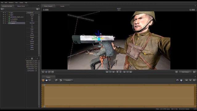Switch to the Element Viewer tab
197x111 pixels.
click(21, 6)
